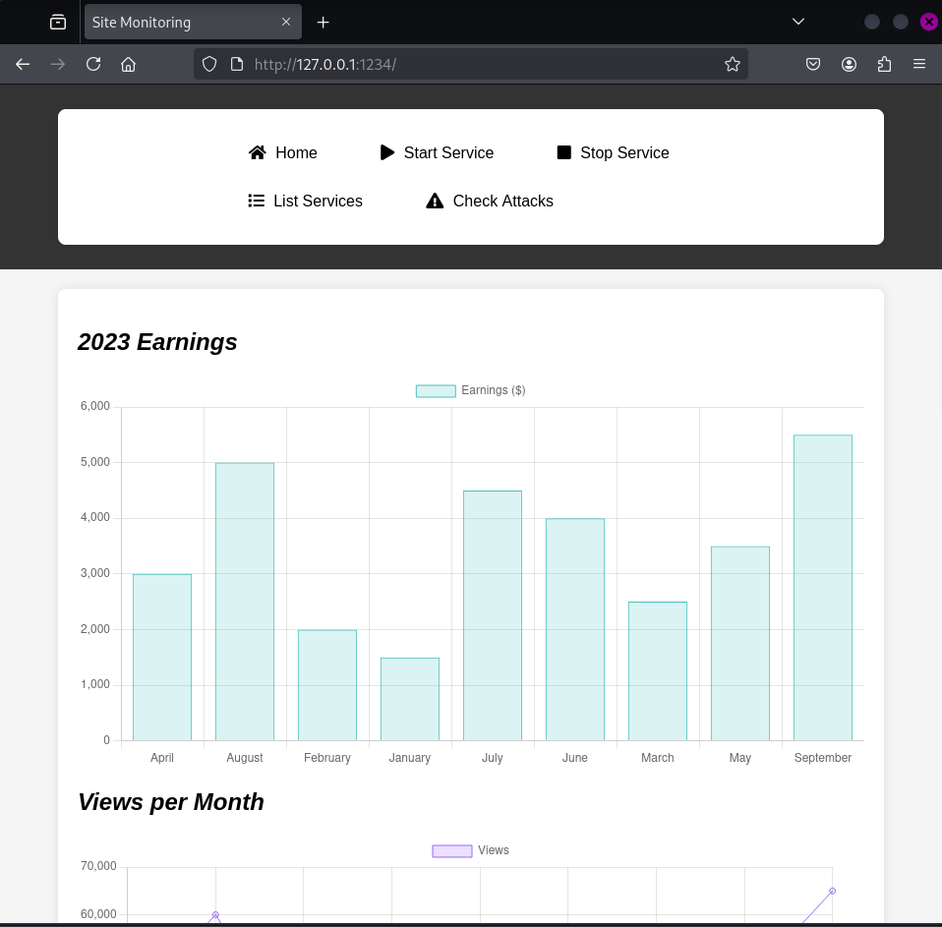Toggle the Earnings ($) dataset legend
The height and width of the screenshot is (927, 942).
point(470,390)
